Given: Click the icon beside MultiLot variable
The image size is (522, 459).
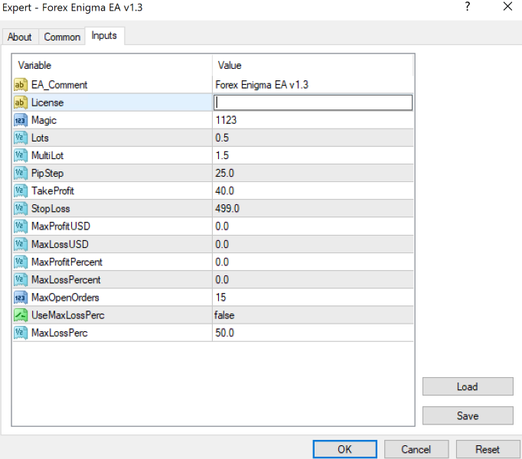Looking at the screenshot, I should pos(21,155).
